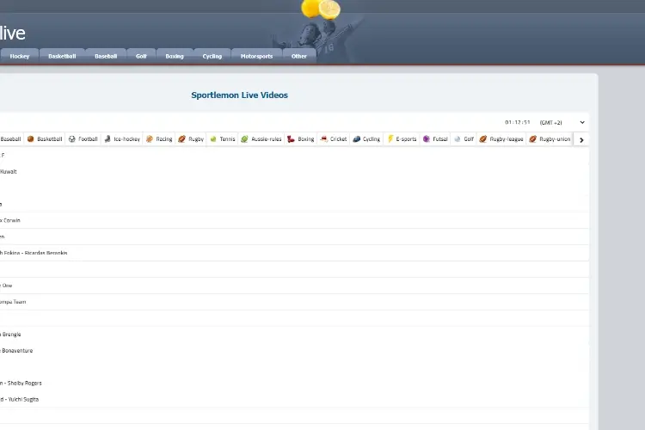Viewport: 645px width, 430px height.
Task: Open the event row ending in Bonaventure
Action: coord(294,351)
